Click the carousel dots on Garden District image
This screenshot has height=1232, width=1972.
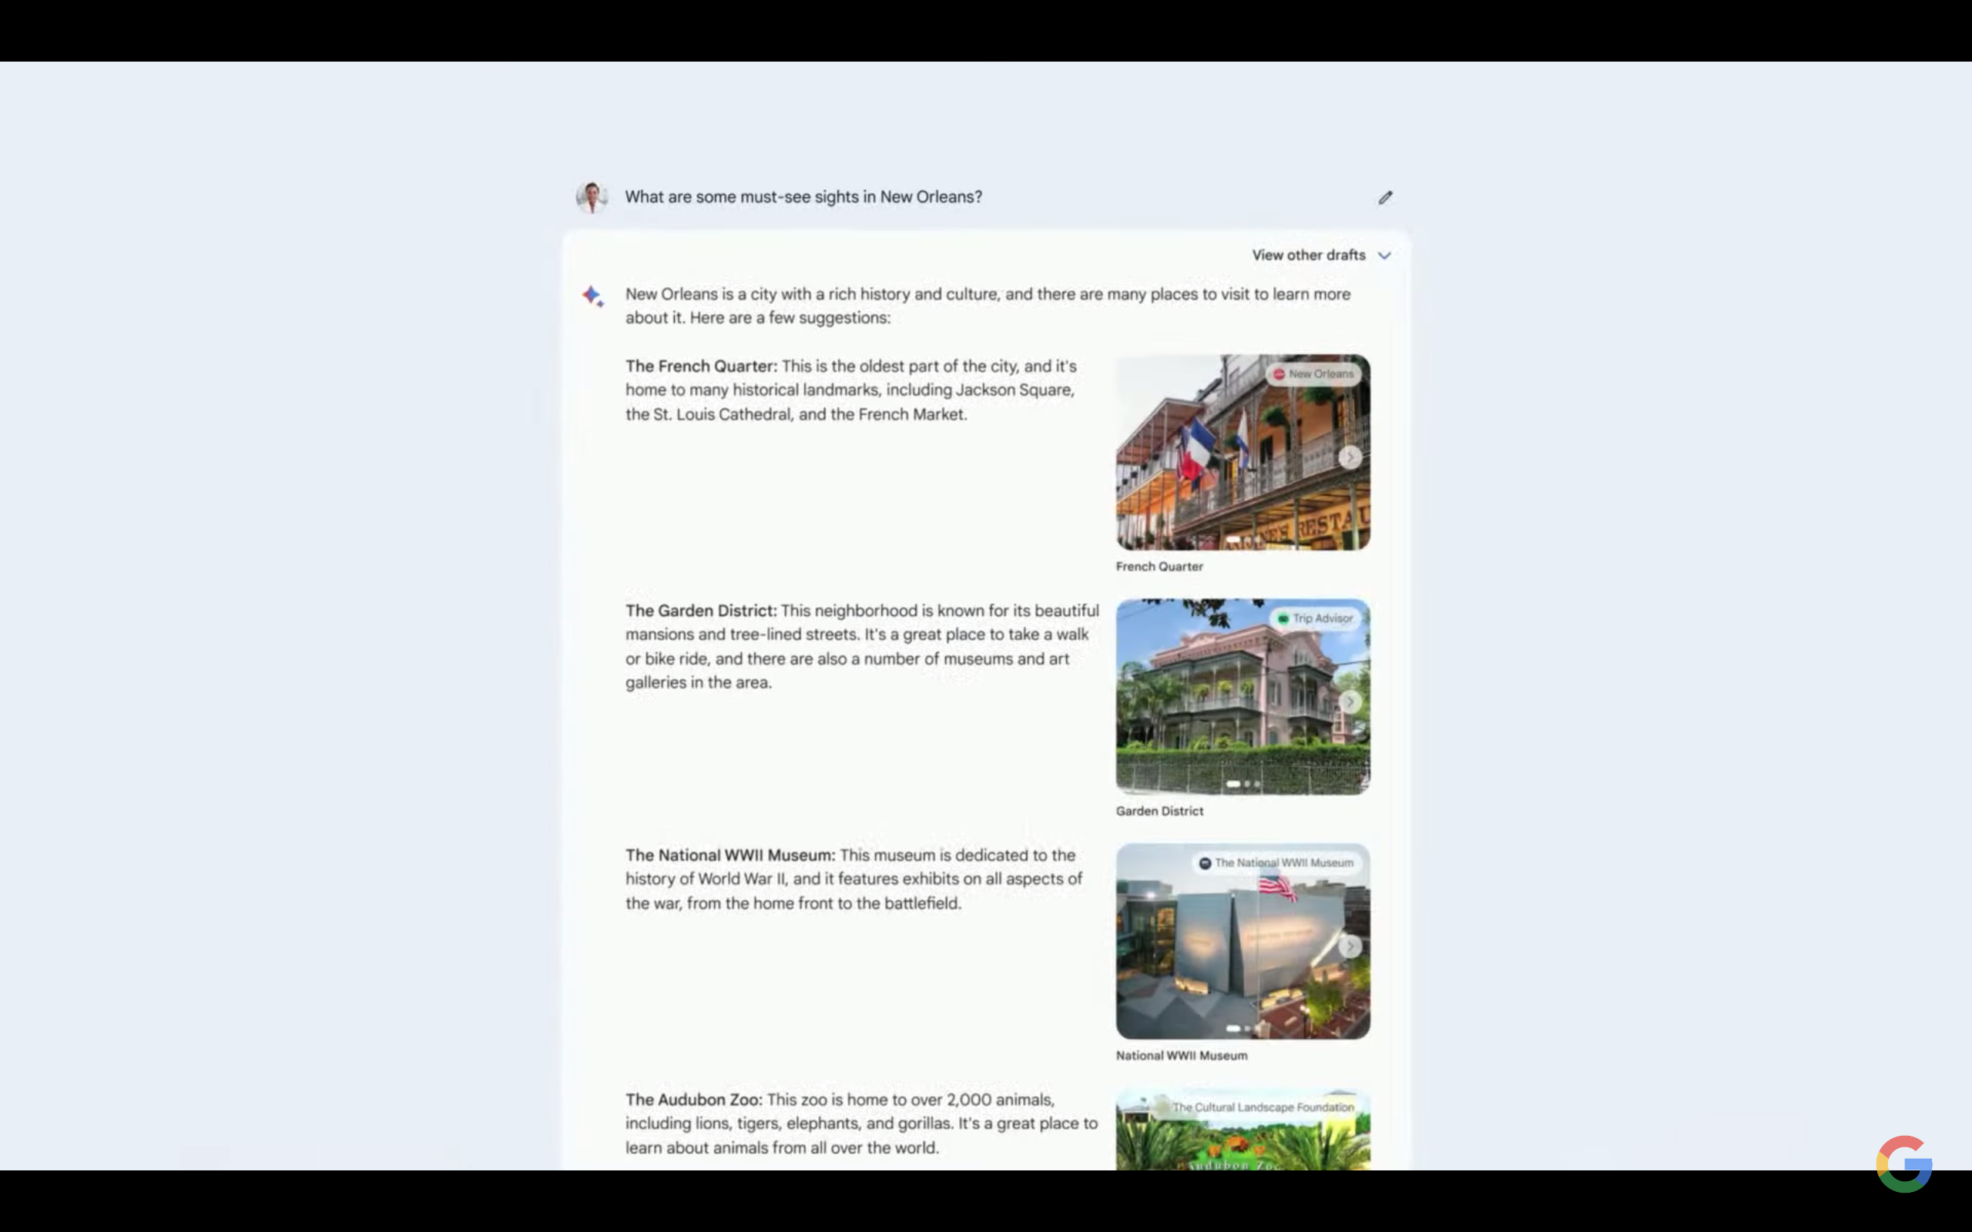(x=1243, y=784)
